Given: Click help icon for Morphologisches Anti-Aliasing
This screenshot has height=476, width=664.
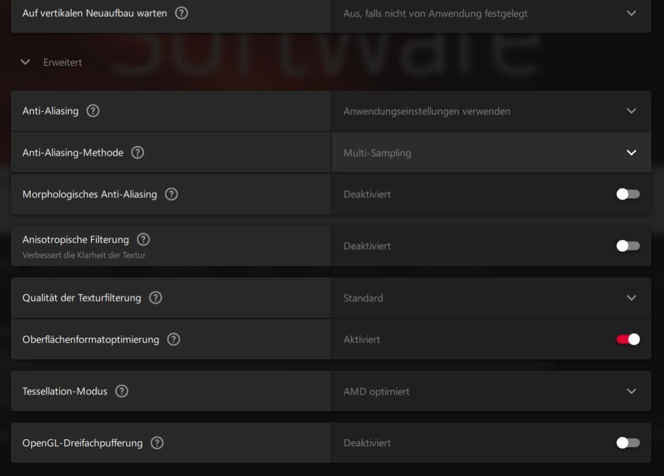Looking at the screenshot, I should 171,194.
